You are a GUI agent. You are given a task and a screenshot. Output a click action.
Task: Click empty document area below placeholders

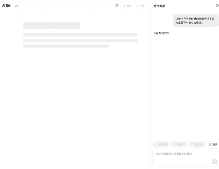(x=75, y=102)
